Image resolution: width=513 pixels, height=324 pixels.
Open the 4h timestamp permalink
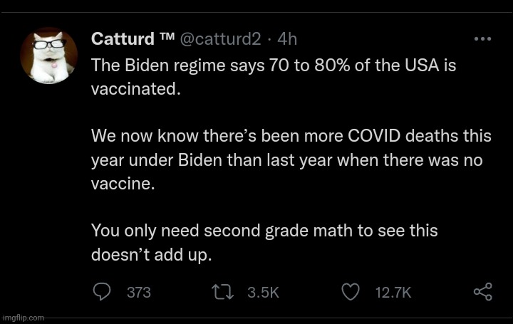288,38
